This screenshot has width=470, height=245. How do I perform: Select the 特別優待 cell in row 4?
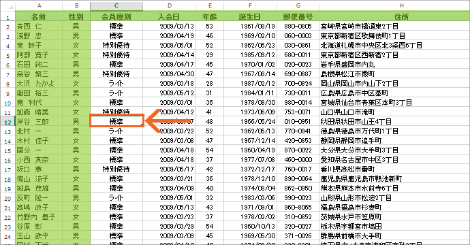pyautogui.click(x=116, y=45)
